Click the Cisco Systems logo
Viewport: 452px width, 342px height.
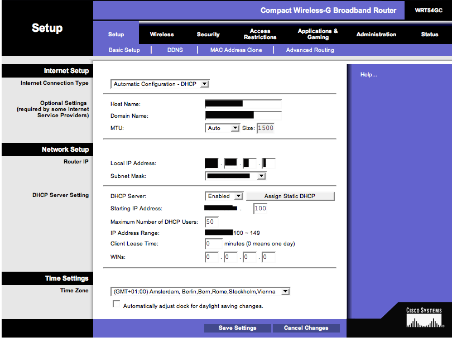[424, 317]
